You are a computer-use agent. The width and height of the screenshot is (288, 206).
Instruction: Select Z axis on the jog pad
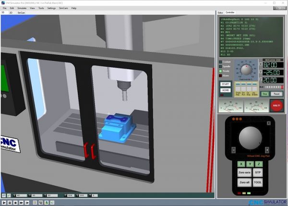pyautogui.click(x=259, y=164)
